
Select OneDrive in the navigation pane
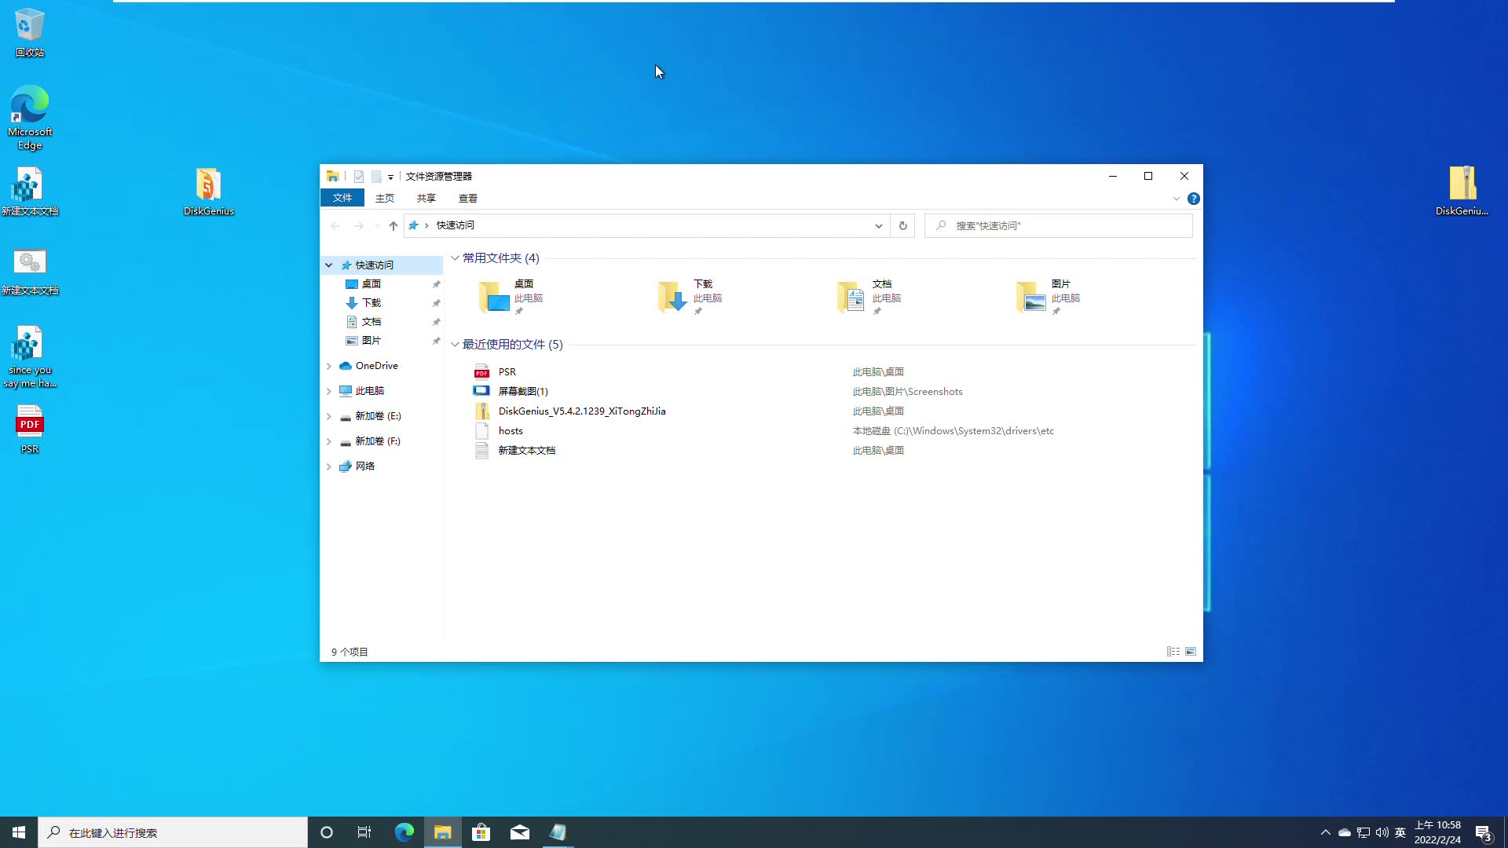375,365
